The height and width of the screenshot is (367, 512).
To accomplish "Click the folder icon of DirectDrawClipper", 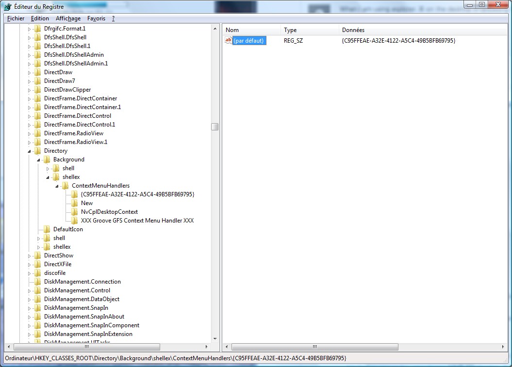I will (38, 90).
